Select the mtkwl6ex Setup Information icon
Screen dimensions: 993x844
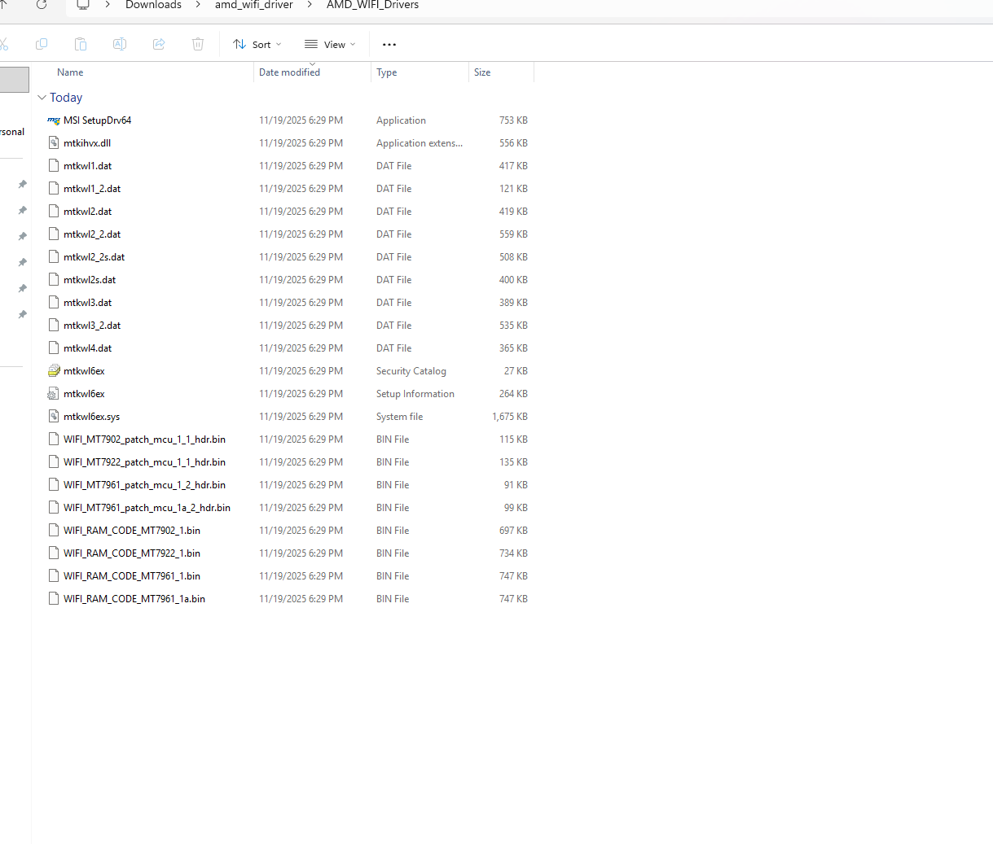pos(54,394)
